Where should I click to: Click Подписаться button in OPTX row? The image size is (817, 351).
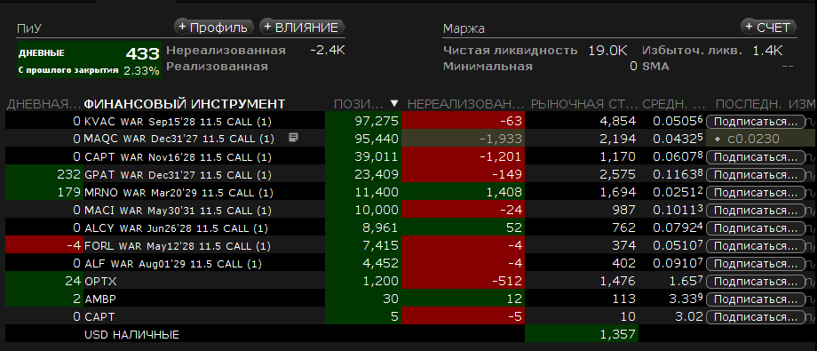[x=756, y=281]
